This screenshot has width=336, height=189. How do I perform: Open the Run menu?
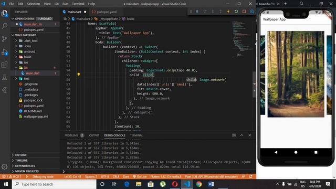[x=65, y=4]
